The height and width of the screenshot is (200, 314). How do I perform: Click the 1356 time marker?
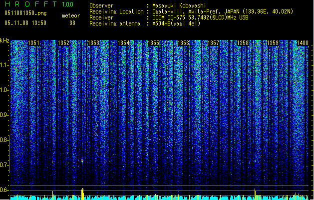click(183, 43)
